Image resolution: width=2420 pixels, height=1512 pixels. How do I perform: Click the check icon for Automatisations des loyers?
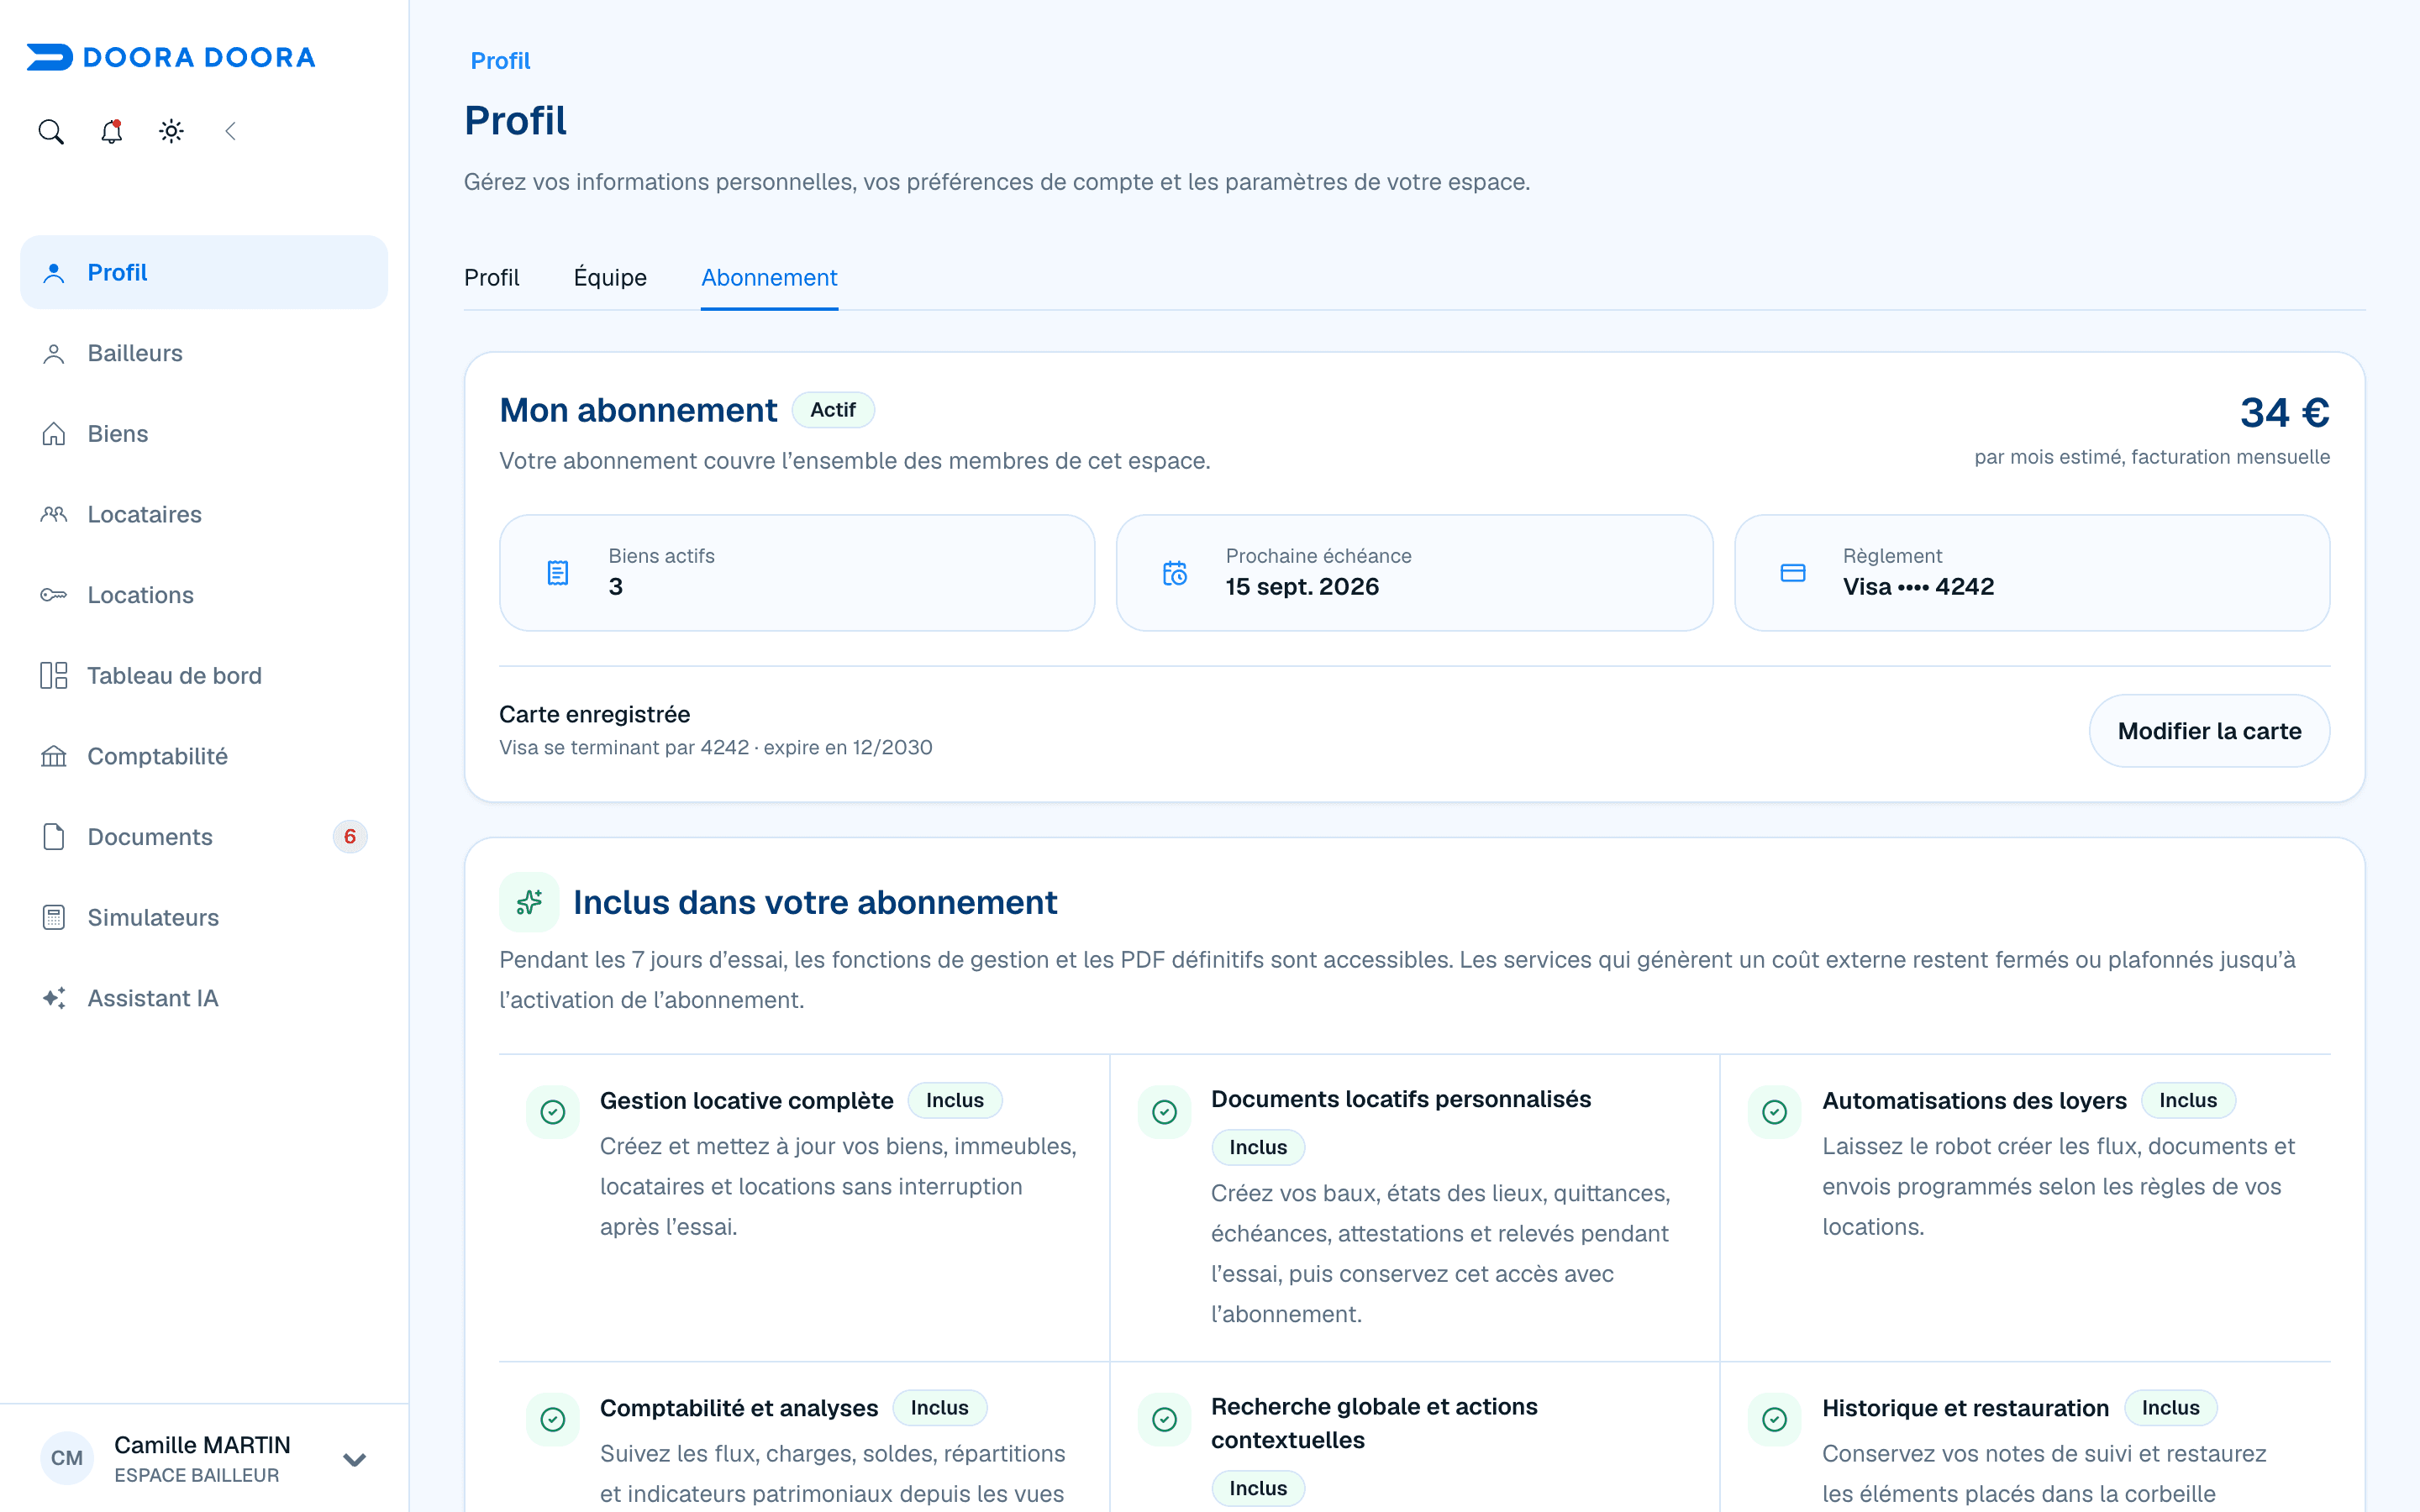1775,1112
